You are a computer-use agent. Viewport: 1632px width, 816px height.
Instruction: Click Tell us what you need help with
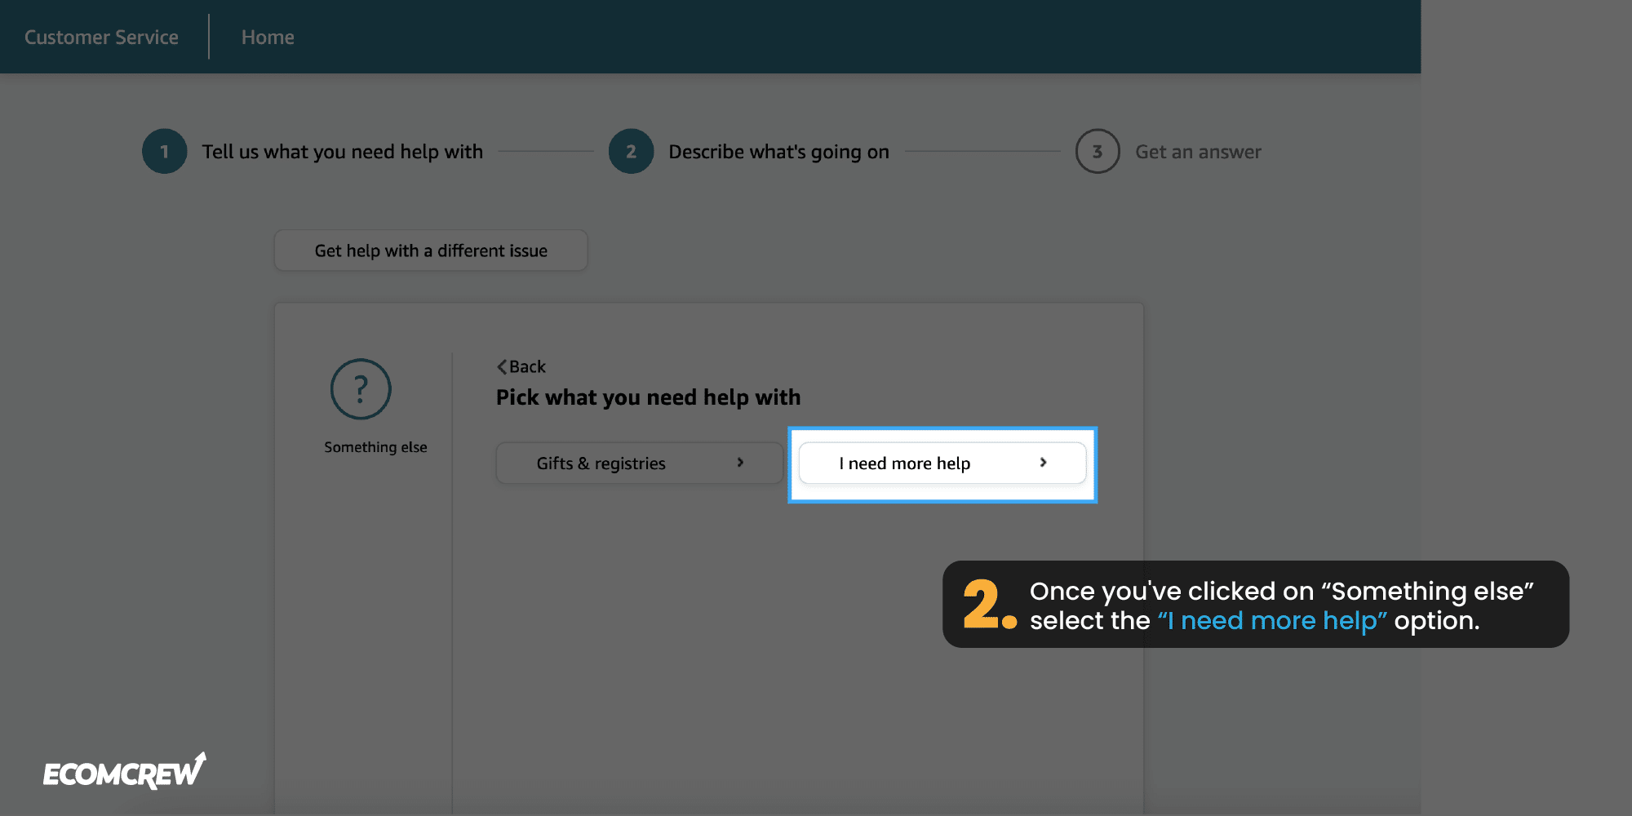coord(343,152)
